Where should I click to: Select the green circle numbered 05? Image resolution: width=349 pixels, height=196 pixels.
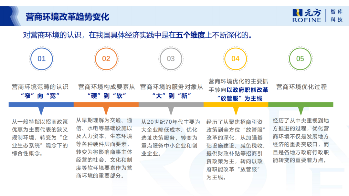[x=300, y=59]
